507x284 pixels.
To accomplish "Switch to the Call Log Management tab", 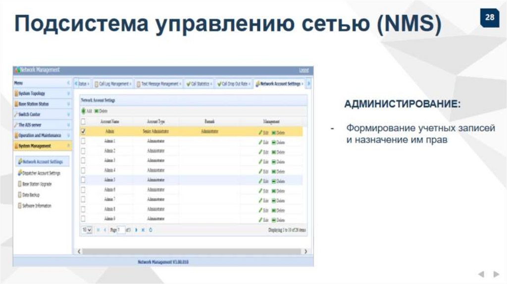I will click(x=113, y=84).
